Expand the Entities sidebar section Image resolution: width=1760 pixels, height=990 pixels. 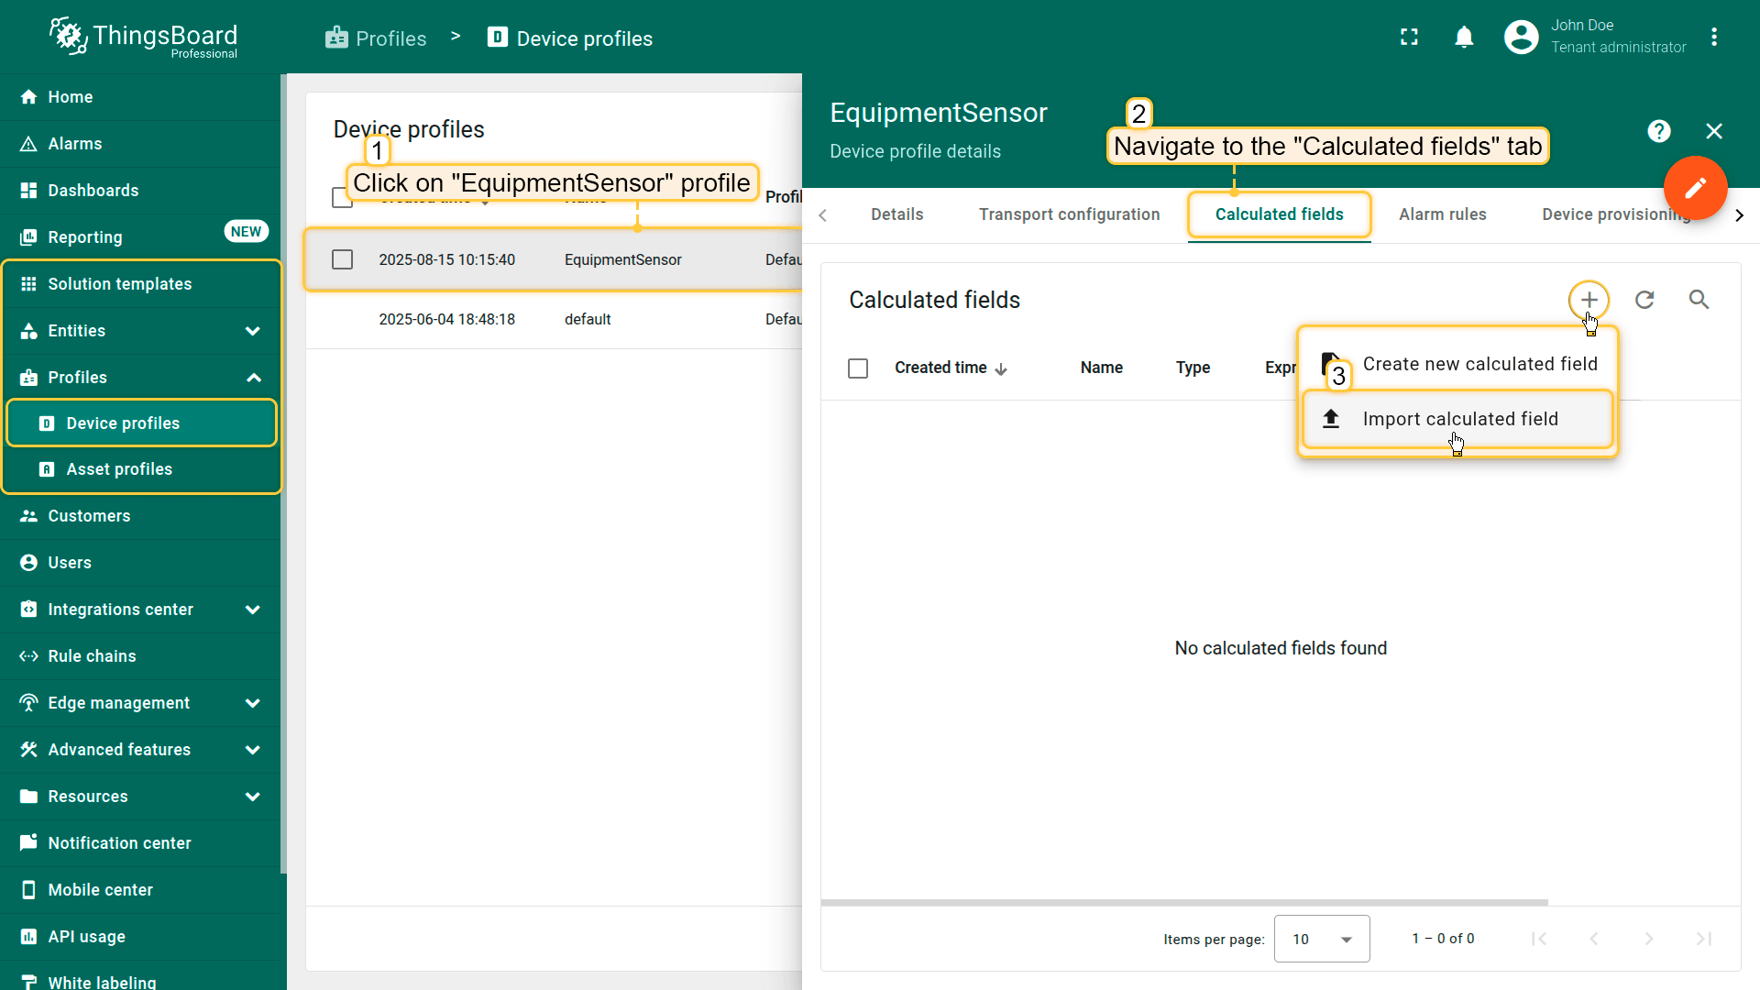[x=253, y=331]
